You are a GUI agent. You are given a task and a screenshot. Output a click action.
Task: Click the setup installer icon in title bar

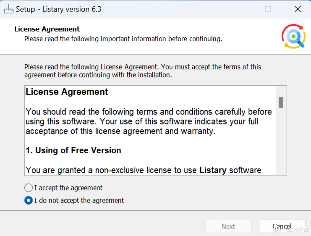pyautogui.click(x=9, y=9)
